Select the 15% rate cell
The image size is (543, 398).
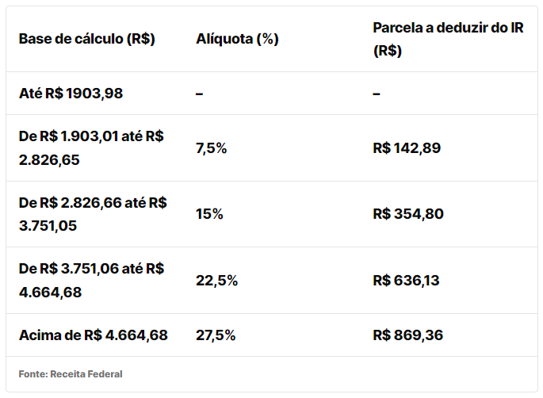coord(209,214)
